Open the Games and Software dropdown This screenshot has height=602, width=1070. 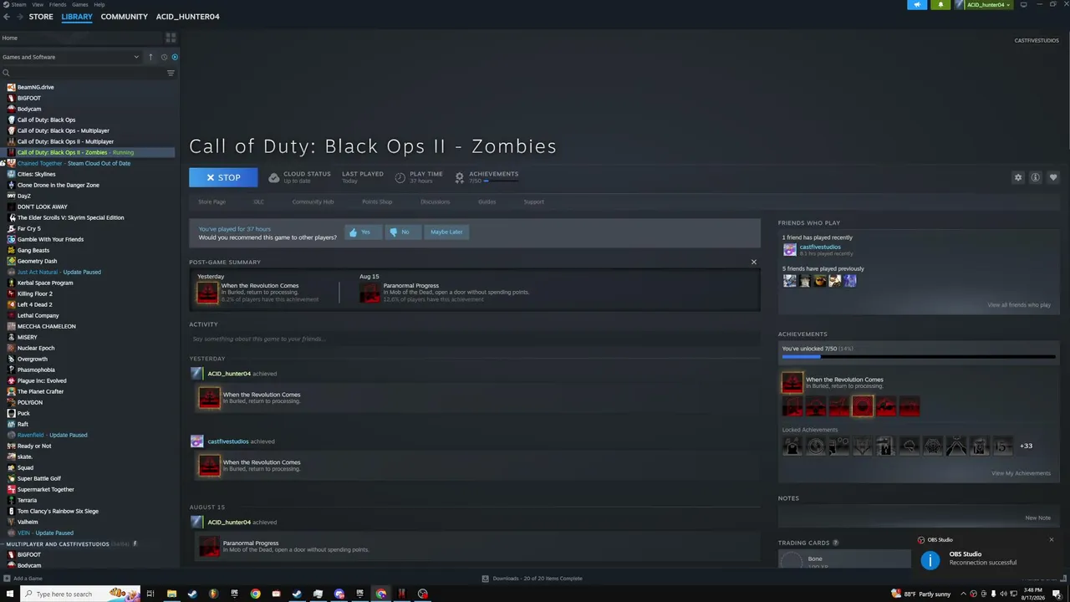[x=71, y=57]
